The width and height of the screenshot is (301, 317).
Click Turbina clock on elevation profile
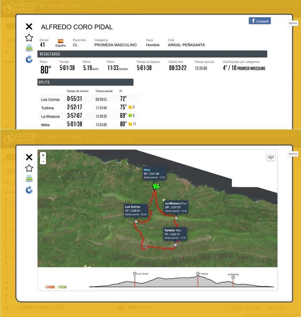click(198, 274)
